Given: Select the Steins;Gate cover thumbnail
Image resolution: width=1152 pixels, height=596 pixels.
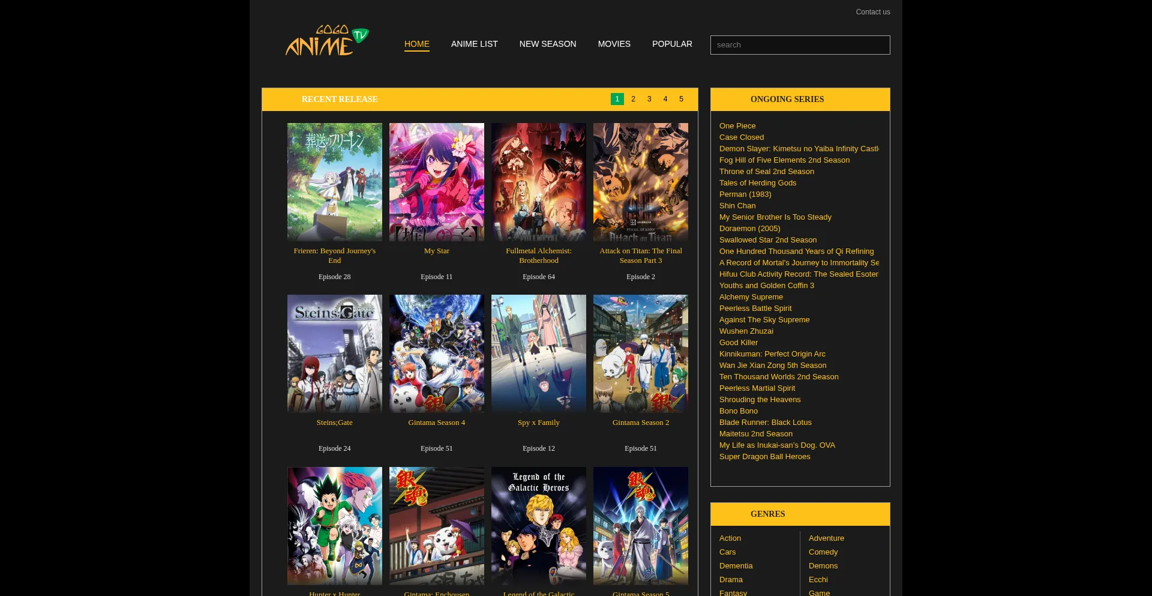Looking at the screenshot, I should tap(334, 354).
